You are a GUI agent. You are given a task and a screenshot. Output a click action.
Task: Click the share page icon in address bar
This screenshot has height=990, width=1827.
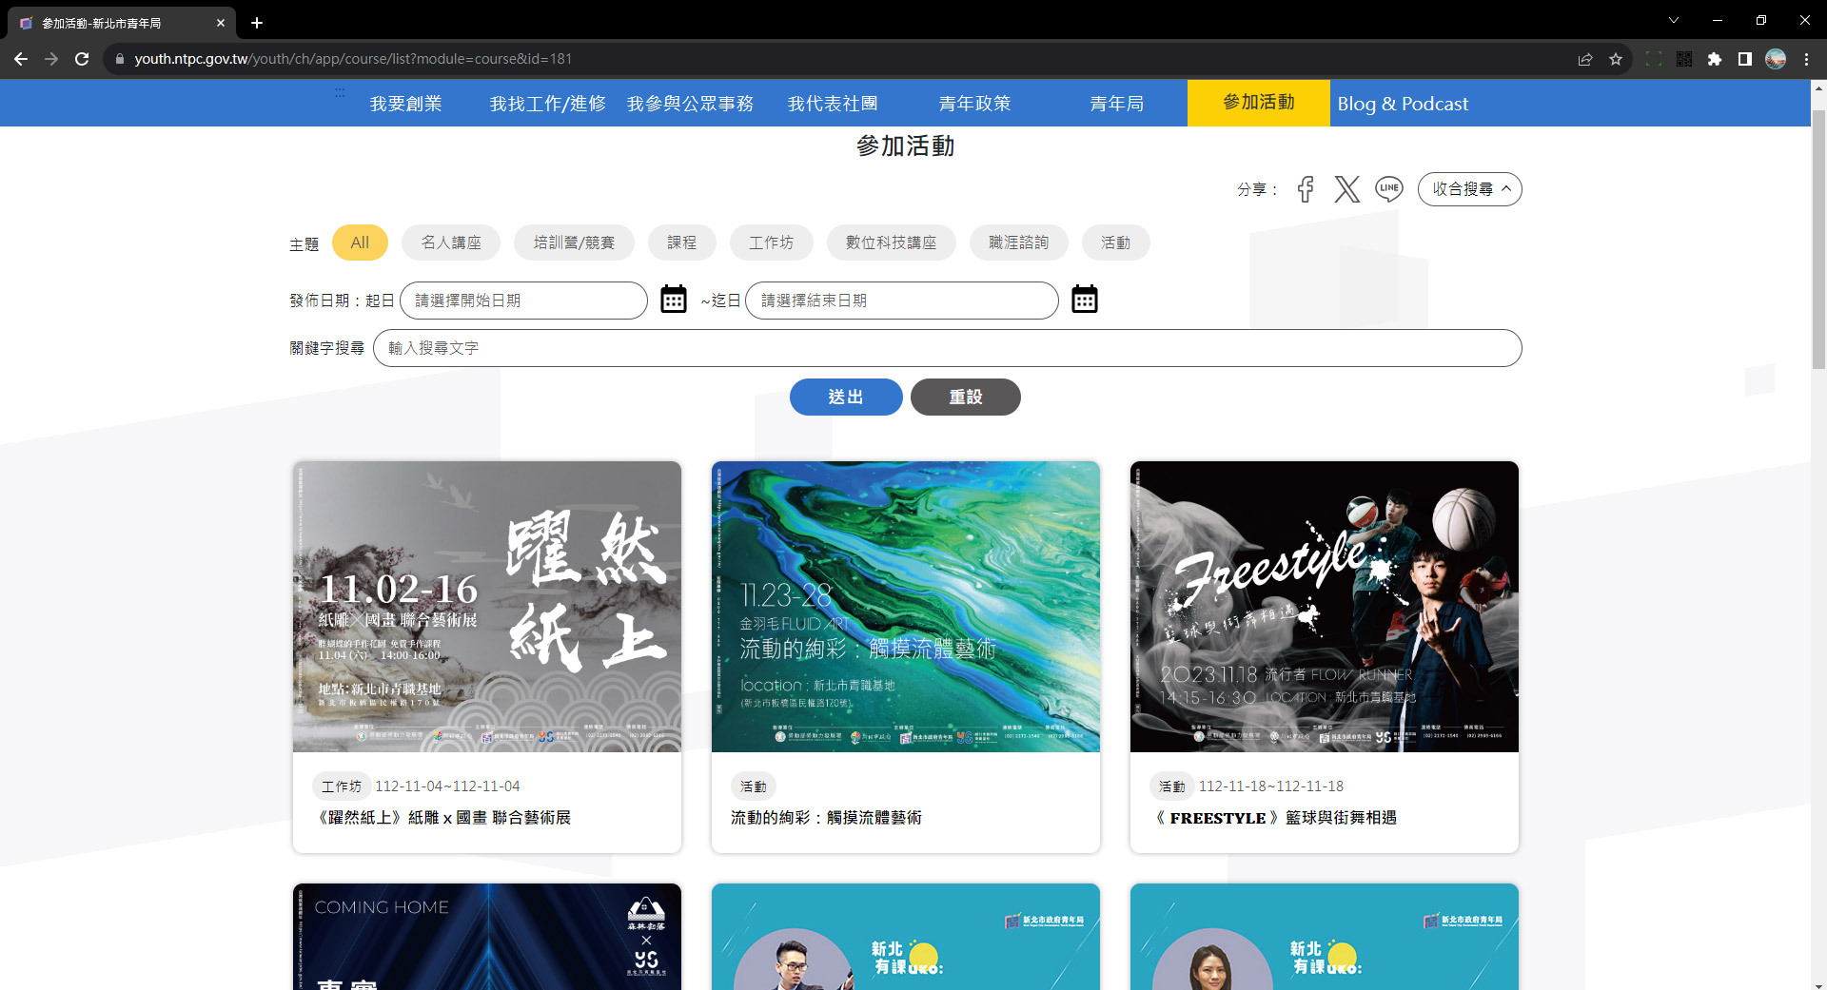[1585, 59]
